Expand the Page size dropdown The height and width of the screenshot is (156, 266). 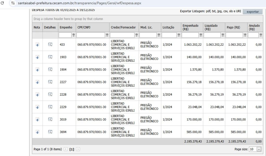point(259,149)
